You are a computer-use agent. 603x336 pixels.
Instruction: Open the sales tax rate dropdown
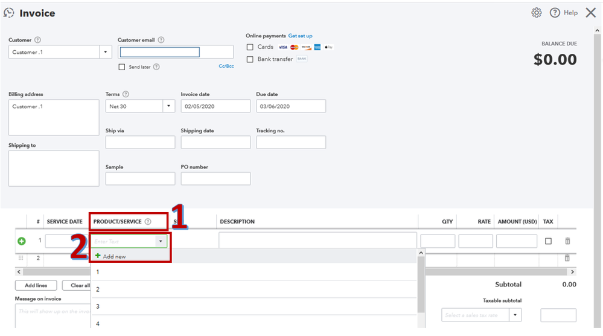(x=515, y=315)
